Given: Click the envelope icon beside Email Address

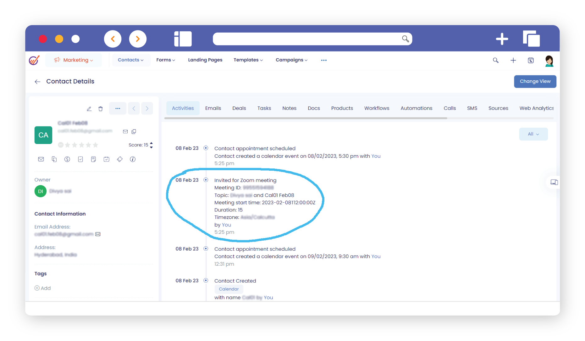Looking at the screenshot, I should (x=98, y=234).
